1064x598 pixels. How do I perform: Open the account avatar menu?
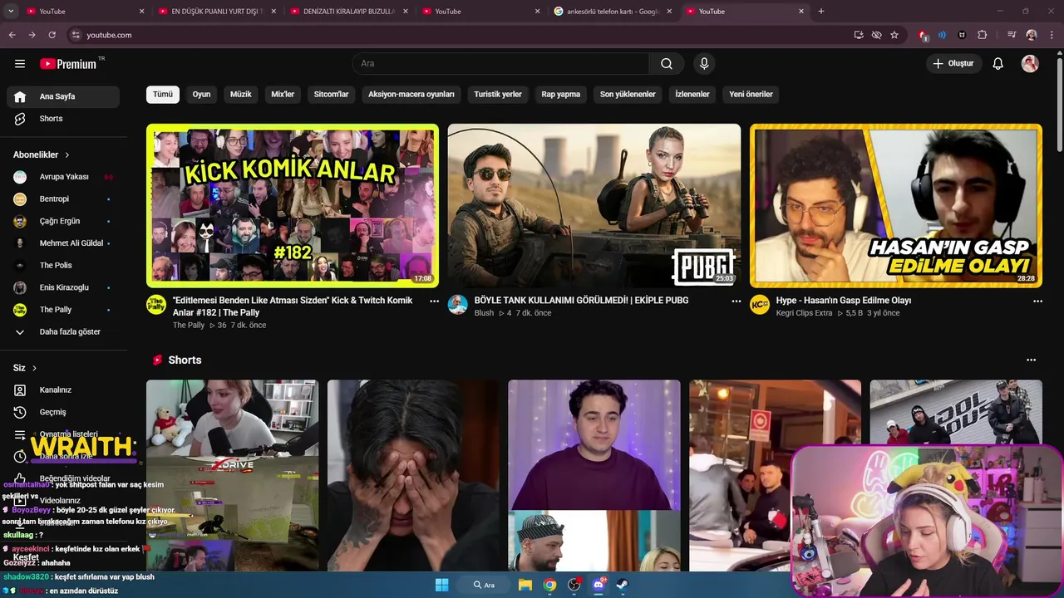click(1030, 64)
